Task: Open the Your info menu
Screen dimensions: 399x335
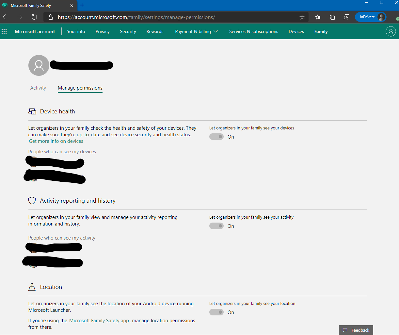Action: click(76, 31)
